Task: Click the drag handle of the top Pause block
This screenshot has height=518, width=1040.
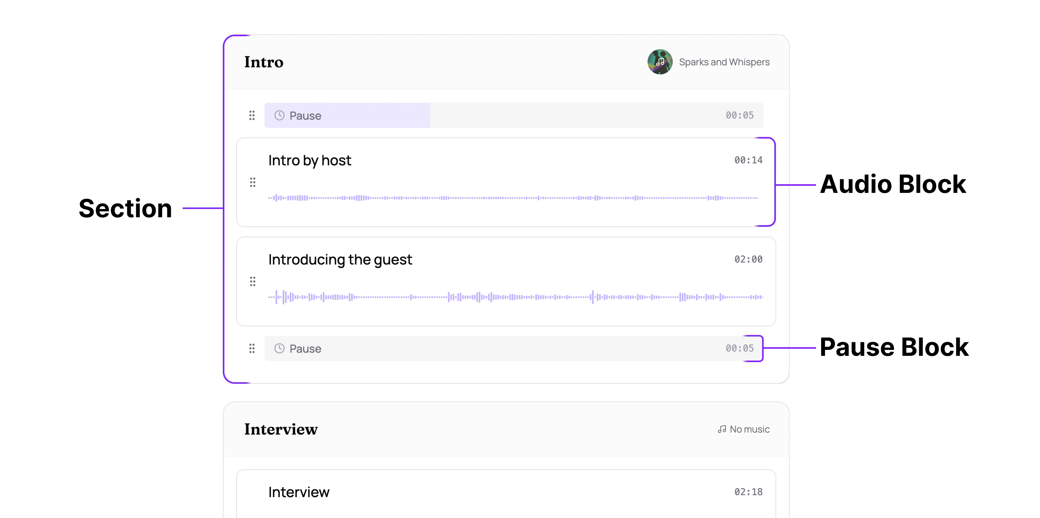Action: click(x=252, y=115)
